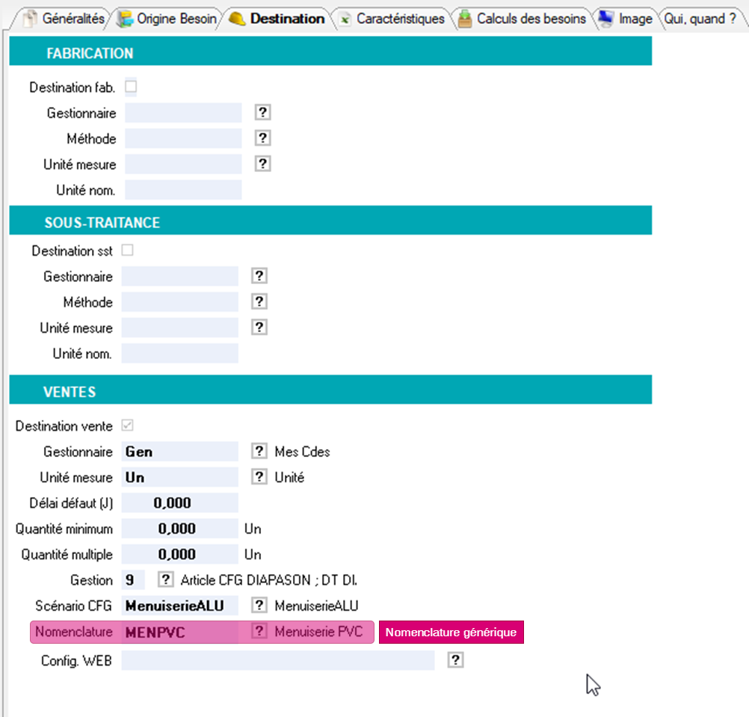Viewport: 749px width, 717px height.
Task: Click the Nomenclature générique pink label
Action: (x=451, y=633)
